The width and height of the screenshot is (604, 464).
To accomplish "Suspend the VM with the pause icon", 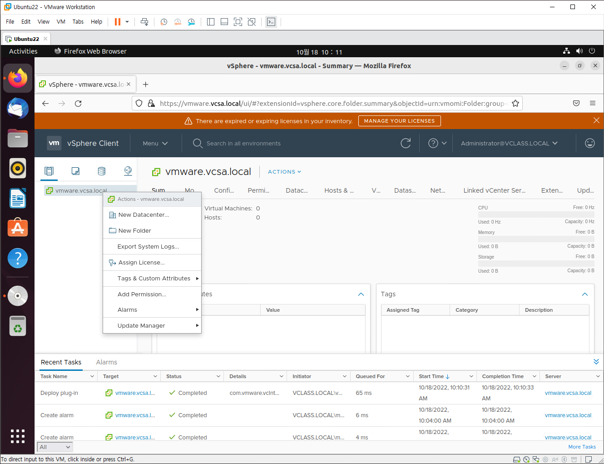I will pyautogui.click(x=118, y=22).
